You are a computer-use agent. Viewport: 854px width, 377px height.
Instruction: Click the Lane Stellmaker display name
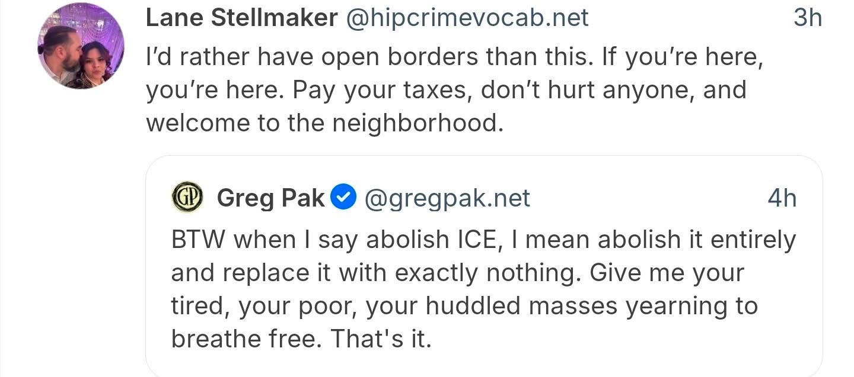[241, 18]
